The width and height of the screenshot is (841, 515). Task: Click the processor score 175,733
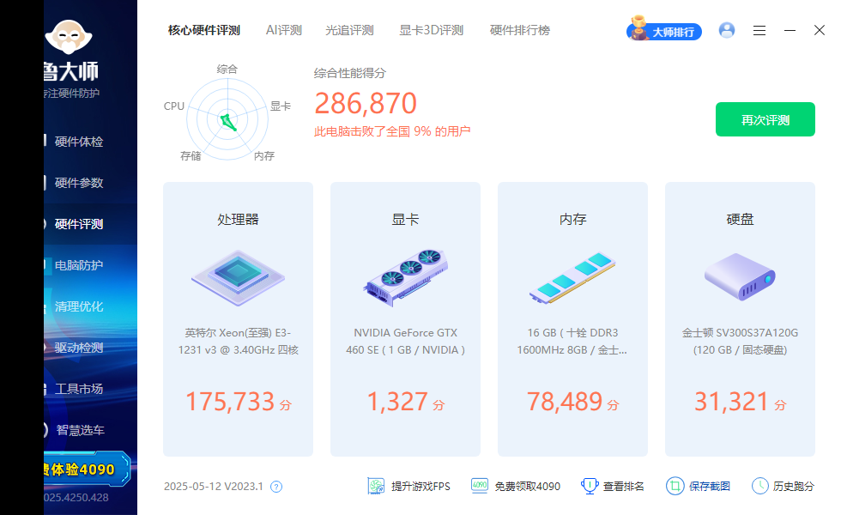point(230,402)
